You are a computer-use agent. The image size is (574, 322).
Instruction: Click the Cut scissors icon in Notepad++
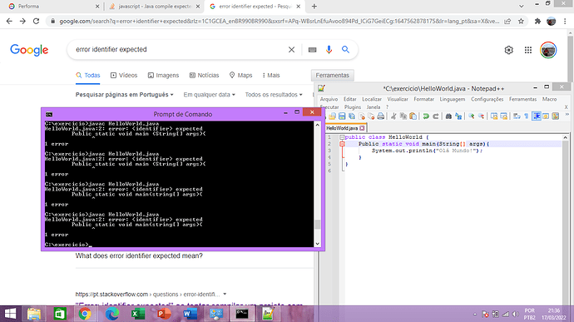[393, 116]
